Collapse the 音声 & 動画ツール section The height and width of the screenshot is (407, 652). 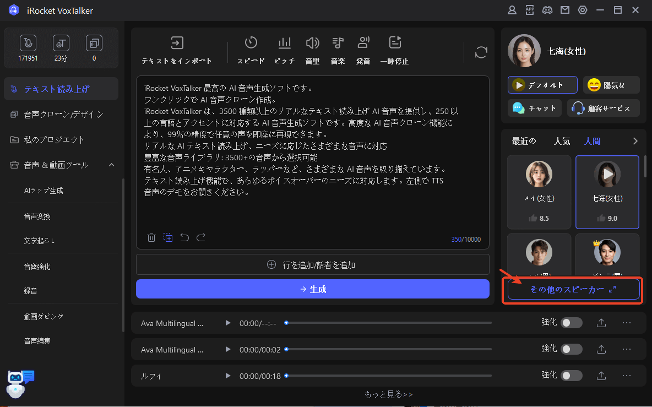[111, 165]
